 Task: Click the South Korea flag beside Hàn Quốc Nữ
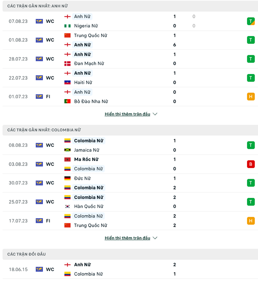67,207
